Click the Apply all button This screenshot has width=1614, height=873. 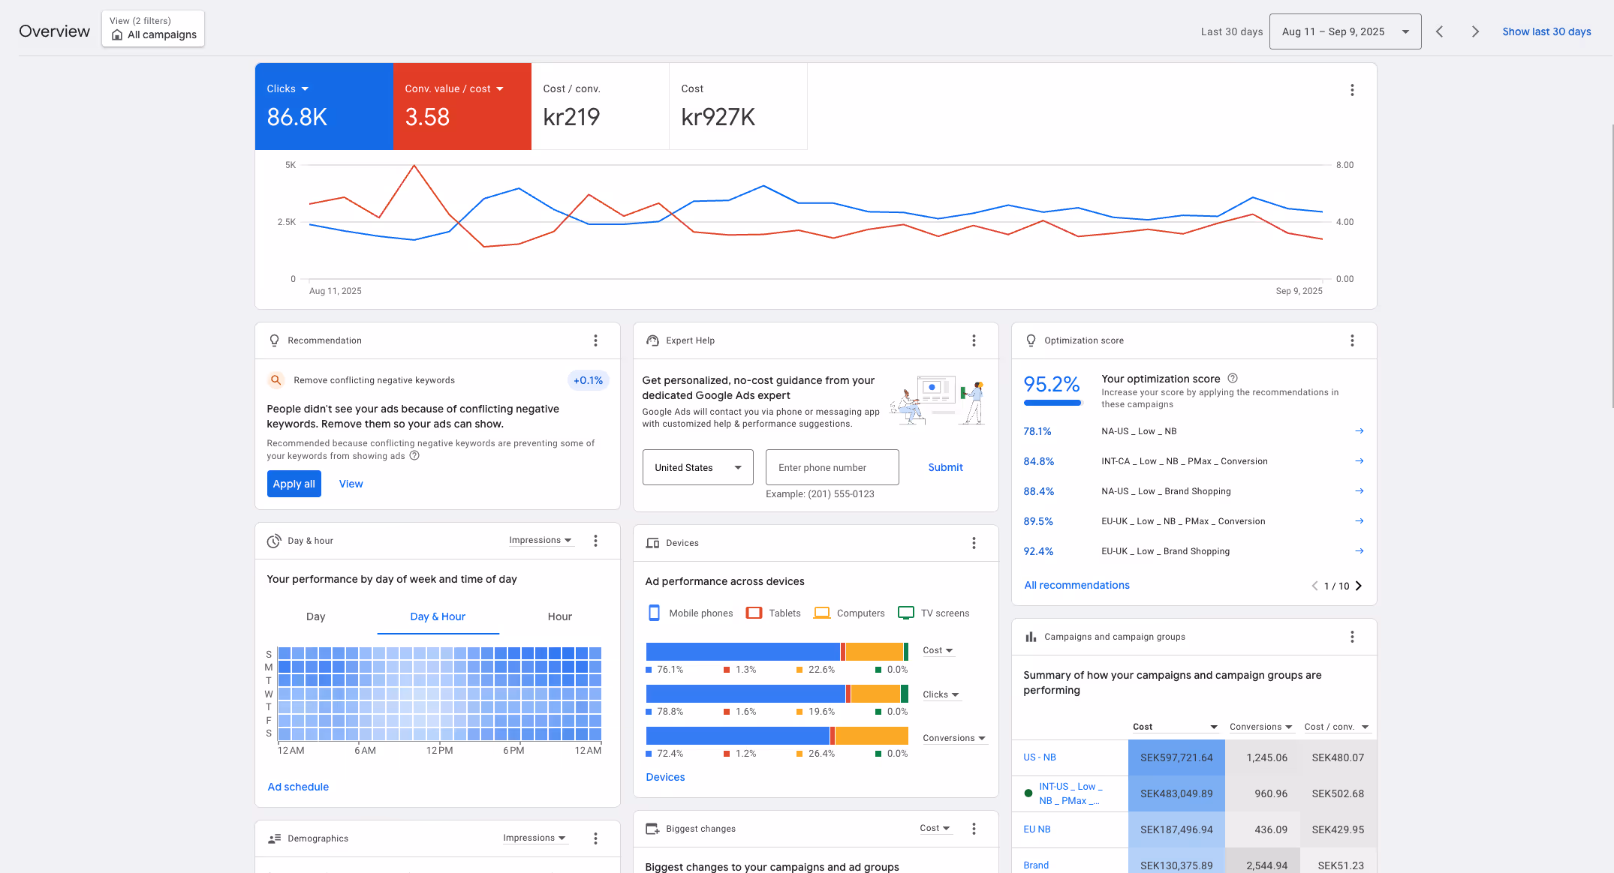[x=294, y=484]
